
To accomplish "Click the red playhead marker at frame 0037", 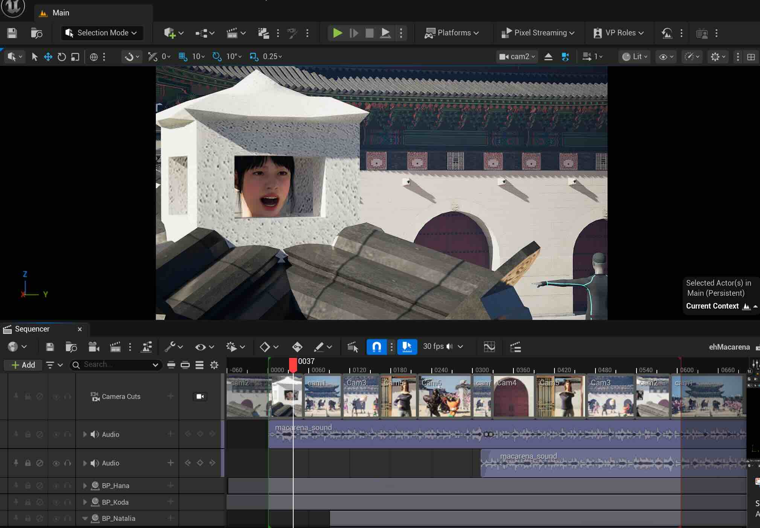I will tap(293, 364).
